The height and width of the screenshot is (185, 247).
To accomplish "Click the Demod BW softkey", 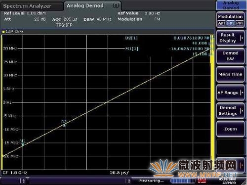I will 230,56.
